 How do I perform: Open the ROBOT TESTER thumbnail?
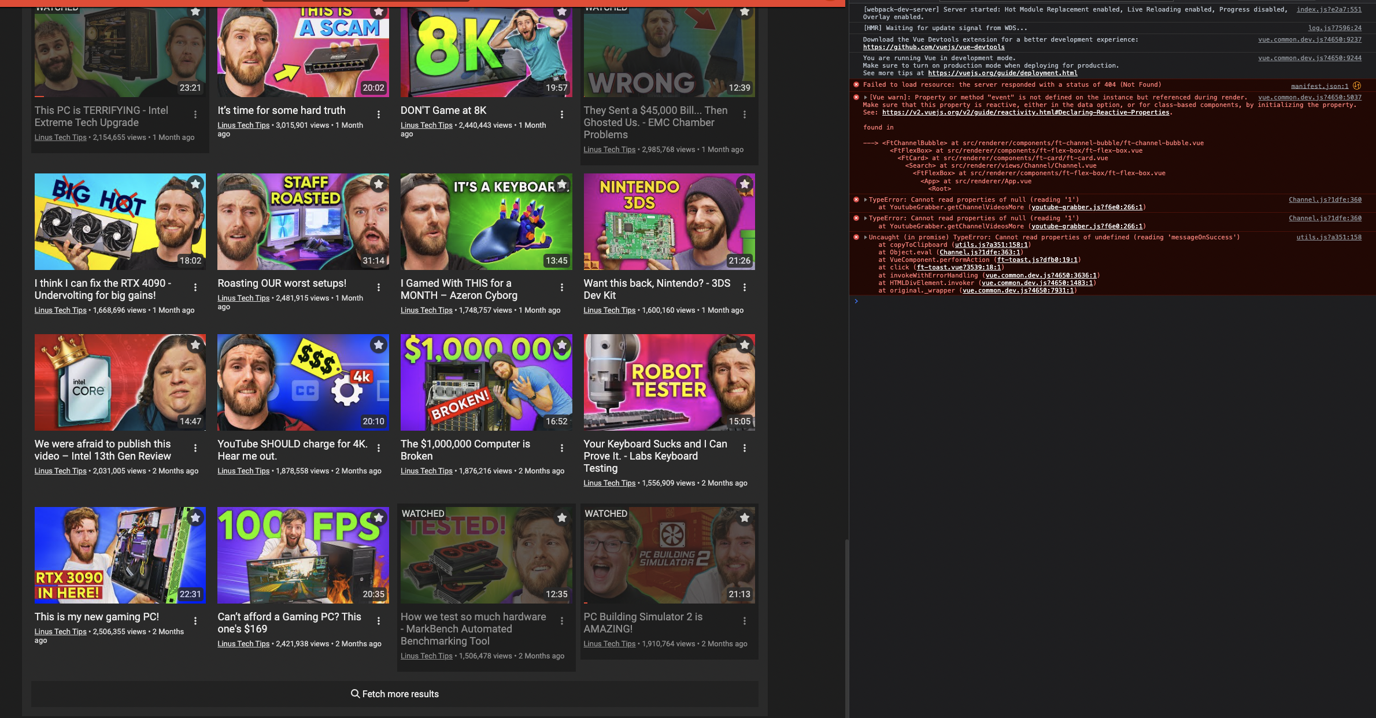(x=669, y=382)
